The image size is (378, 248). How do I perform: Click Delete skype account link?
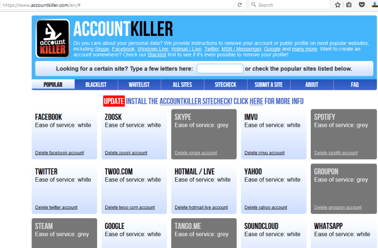(x=196, y=153)
